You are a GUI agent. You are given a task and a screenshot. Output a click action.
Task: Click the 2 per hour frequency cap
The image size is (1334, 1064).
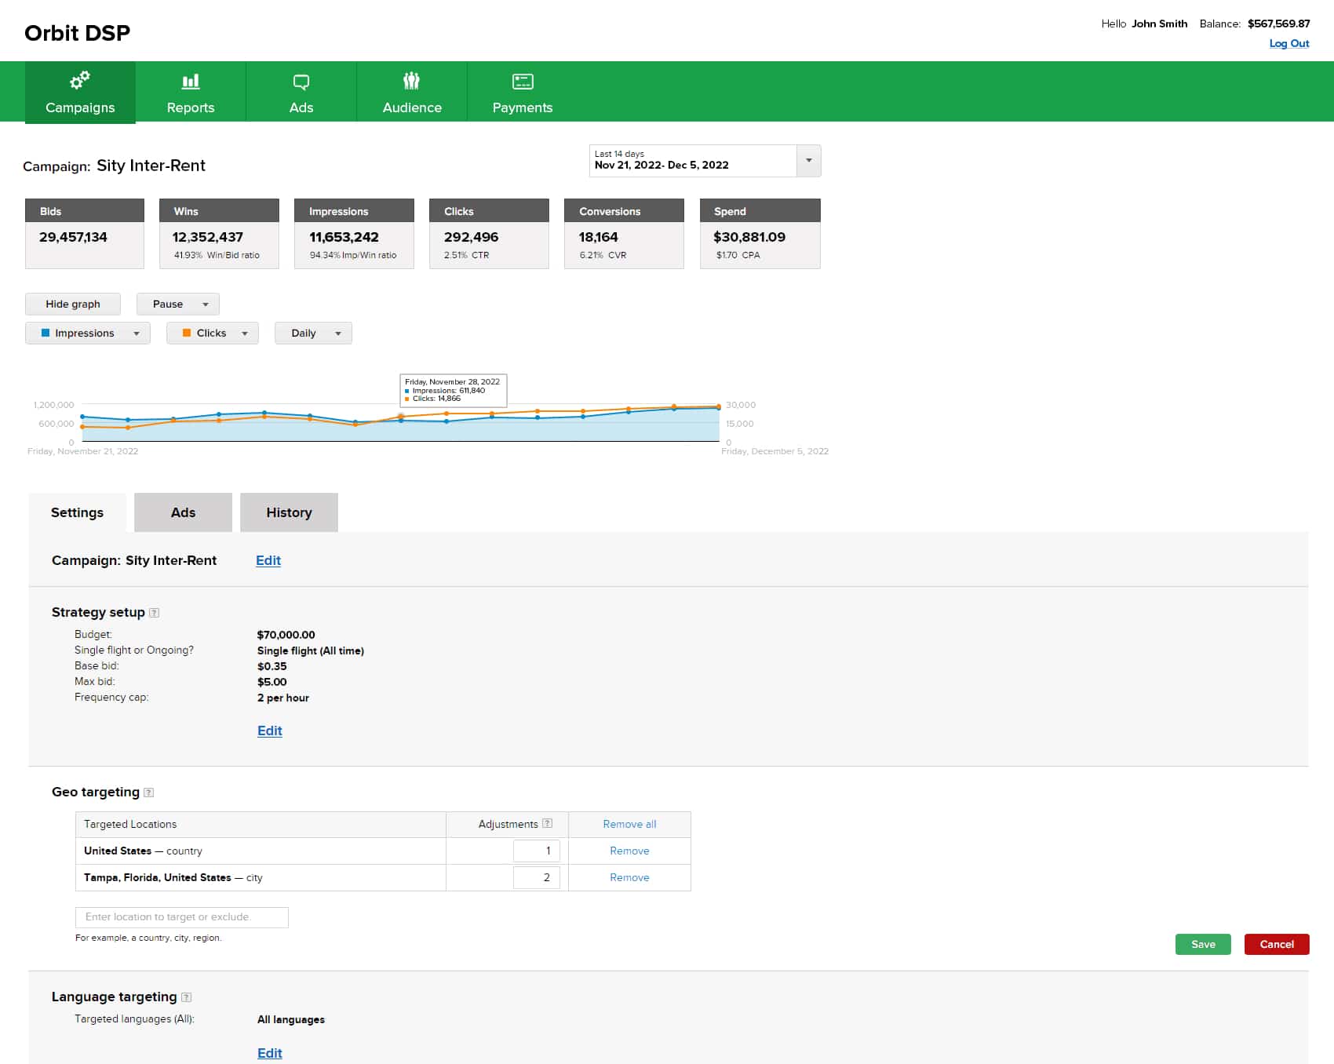coord(283,698)
